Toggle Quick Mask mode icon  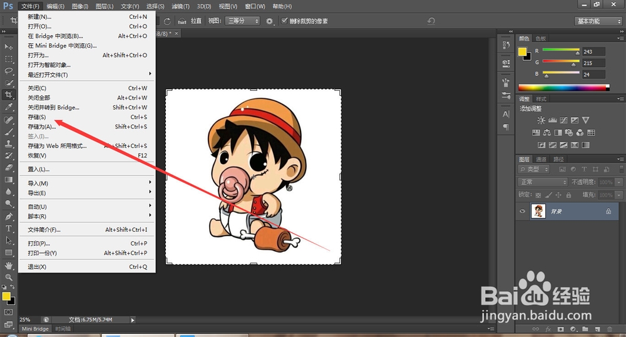click(x=8, y=312)
